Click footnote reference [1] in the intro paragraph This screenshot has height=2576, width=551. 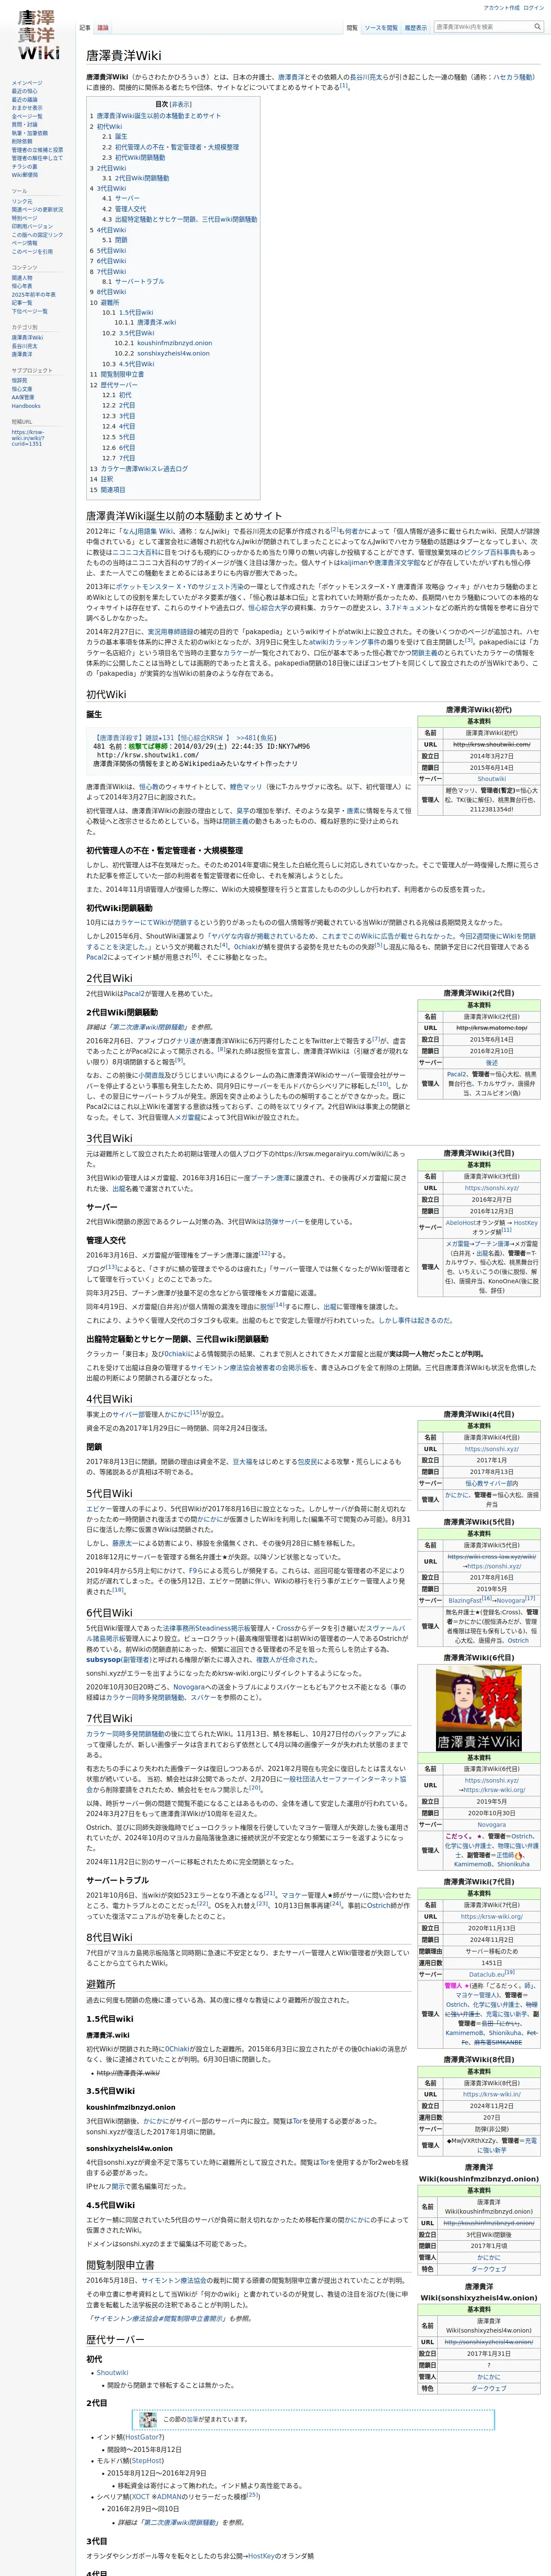coord(344,86)
